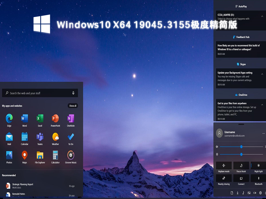Click the brightness sun icon
This screenshot has height=199, width=266.
pos(217,154)
